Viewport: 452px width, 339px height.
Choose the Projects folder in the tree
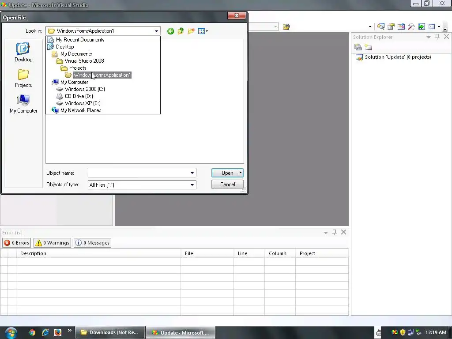tap(78, 68)
